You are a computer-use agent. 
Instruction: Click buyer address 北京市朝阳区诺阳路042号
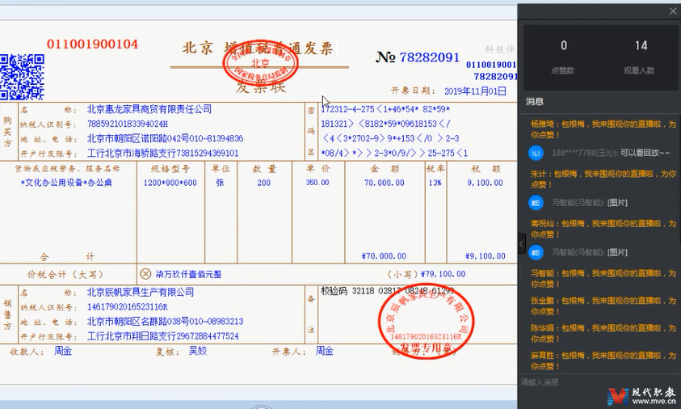click(x=138, y=139)
